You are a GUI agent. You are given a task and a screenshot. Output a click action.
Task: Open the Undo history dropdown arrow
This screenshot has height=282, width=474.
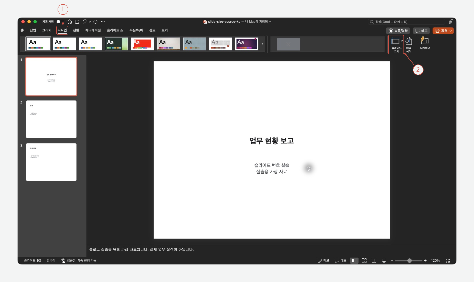coord(90,22)
